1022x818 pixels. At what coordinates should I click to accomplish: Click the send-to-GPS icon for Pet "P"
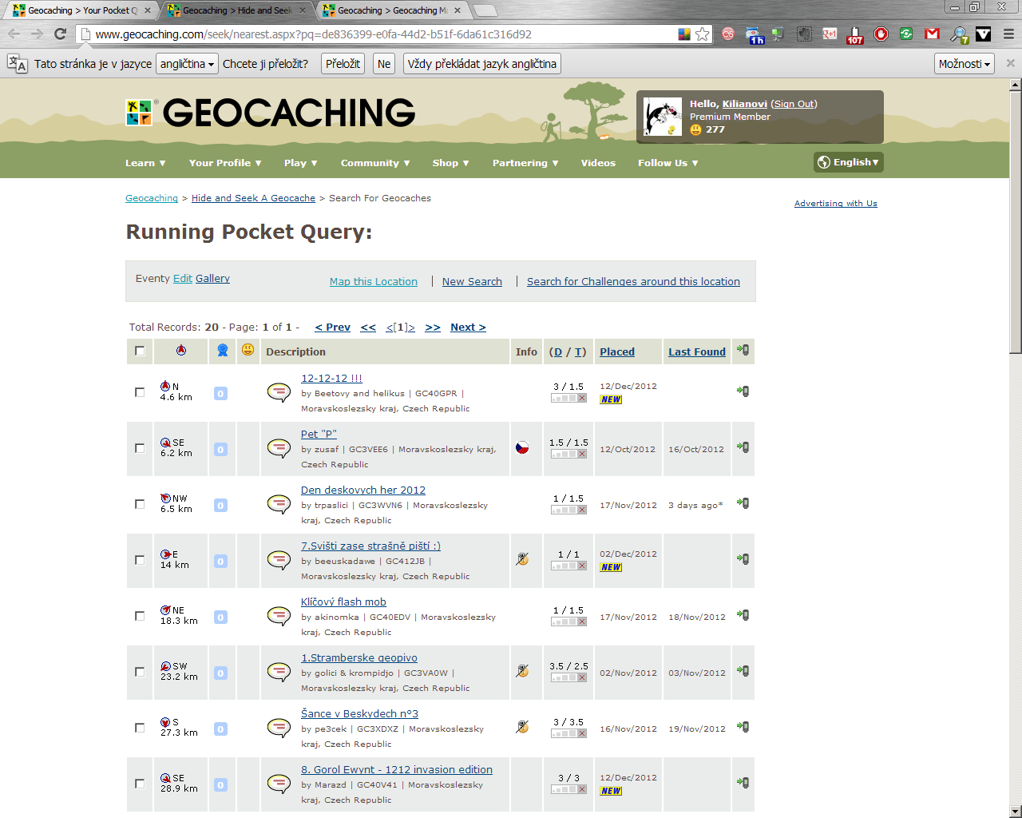[743, 447]
